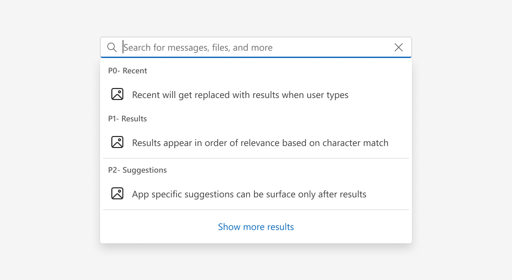
Task: Click the image icon in the Suggestions row
Action: coord(117,194)
